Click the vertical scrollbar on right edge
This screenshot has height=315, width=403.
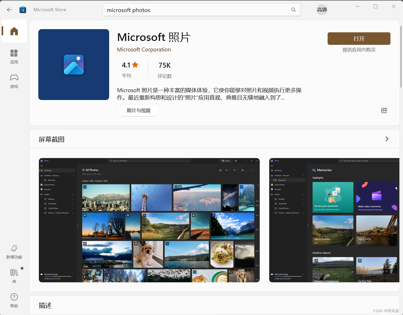401,57
